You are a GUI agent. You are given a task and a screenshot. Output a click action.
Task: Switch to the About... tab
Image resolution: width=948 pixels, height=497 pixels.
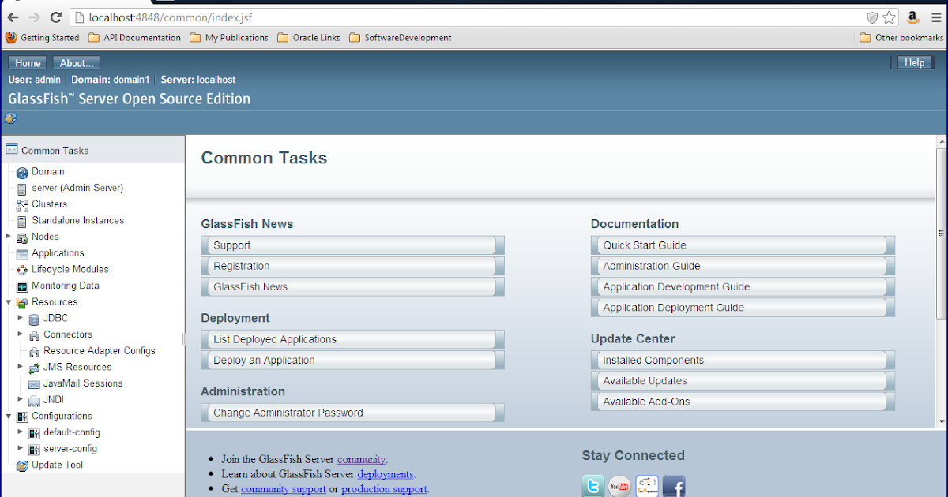coord(76,62)
